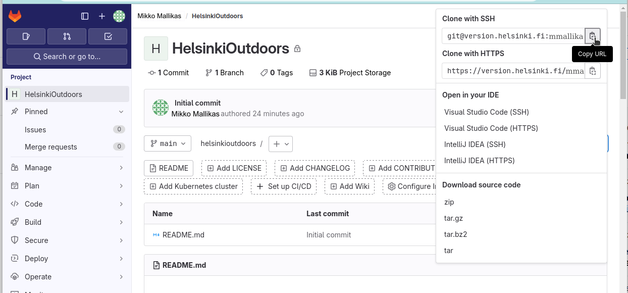
Task: Copy the HTTPS clone URL
Action: click(x=593, y=71)
